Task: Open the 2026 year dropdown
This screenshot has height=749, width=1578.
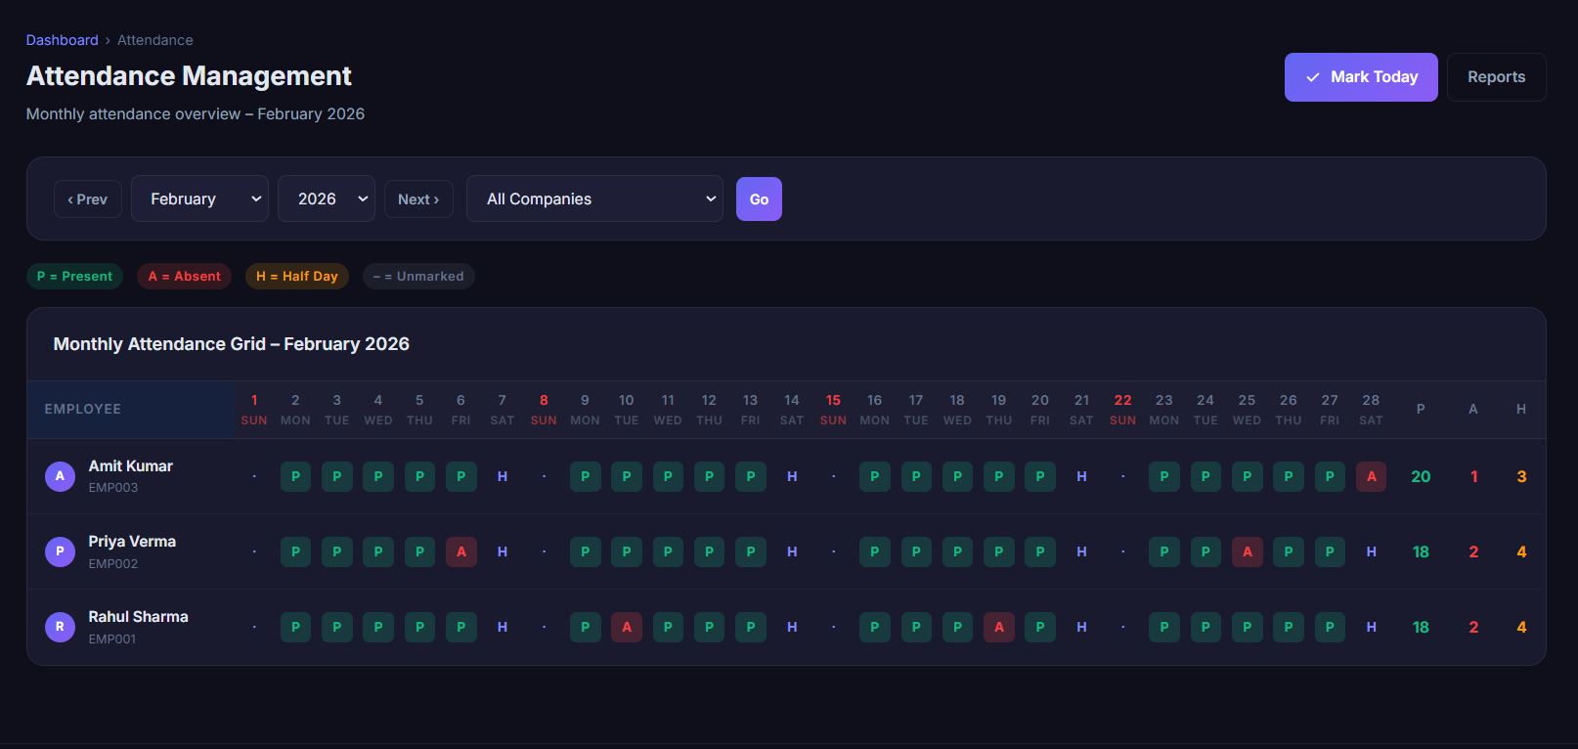Action: point(326,198)
